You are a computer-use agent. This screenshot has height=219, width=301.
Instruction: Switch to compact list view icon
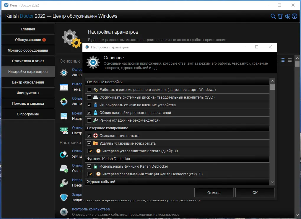pos(290,61)
